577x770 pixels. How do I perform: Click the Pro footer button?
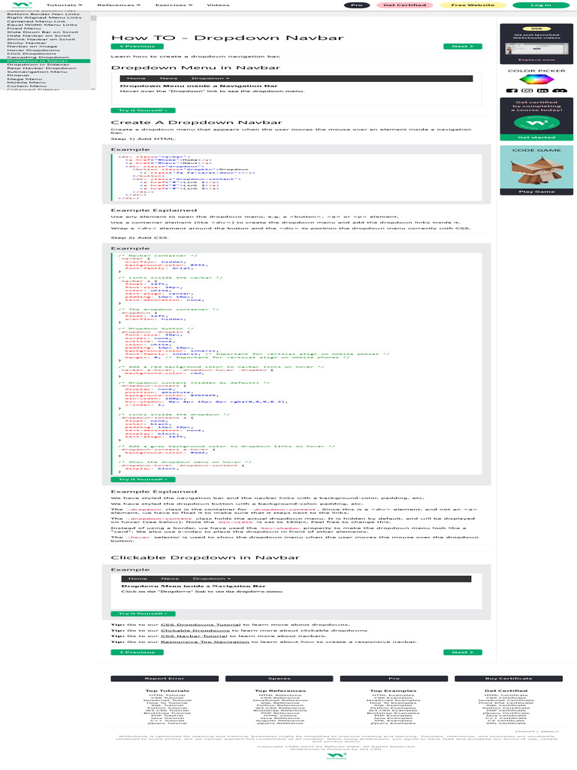(x=394, y=679)
